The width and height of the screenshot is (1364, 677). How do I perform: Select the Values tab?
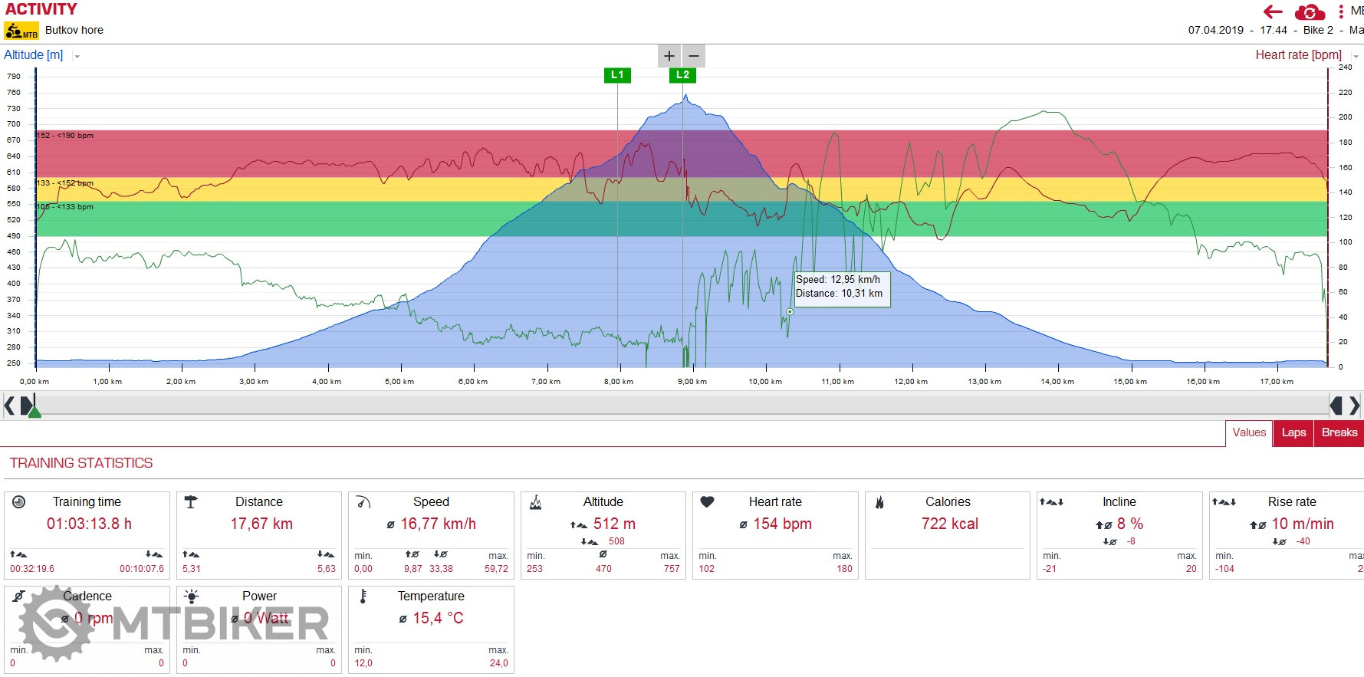(x=1249, y=433)
